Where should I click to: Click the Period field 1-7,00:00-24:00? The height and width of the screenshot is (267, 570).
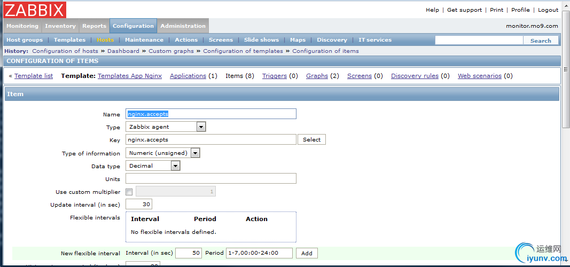click(x=259, y=253)
